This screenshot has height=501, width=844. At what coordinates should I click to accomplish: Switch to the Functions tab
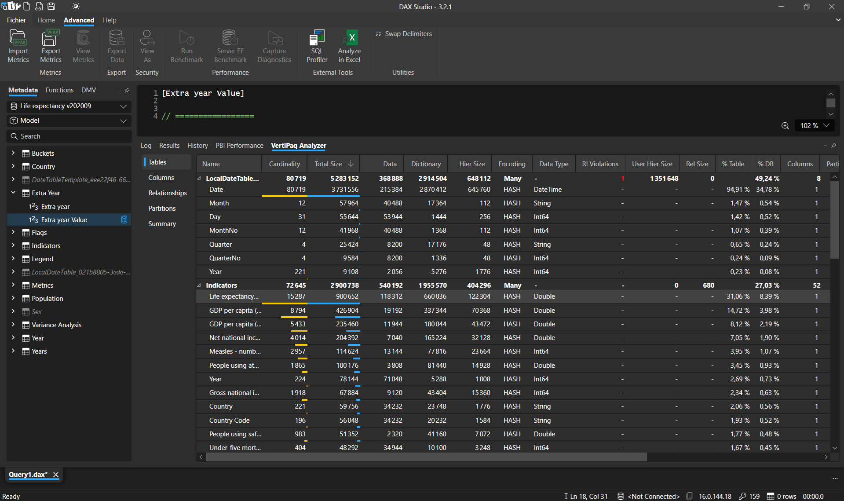click(59, 90)
